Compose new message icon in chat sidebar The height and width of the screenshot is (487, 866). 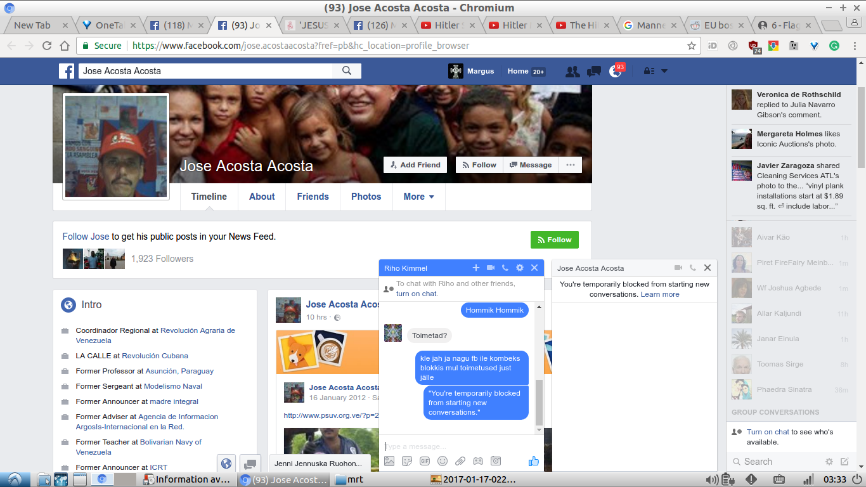(844, 462)
